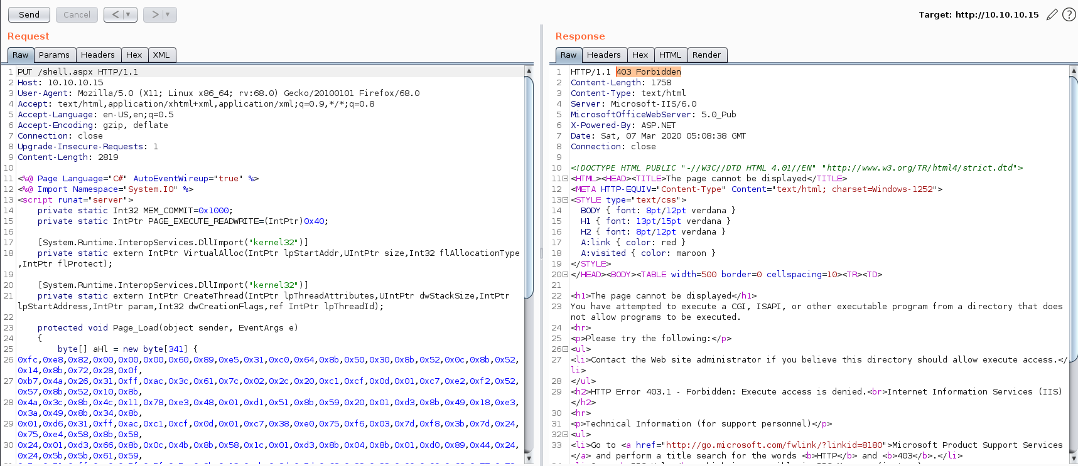Go forward to next request in history
This screenshot has width=1078, height=466.
click(x=154, y=14)
